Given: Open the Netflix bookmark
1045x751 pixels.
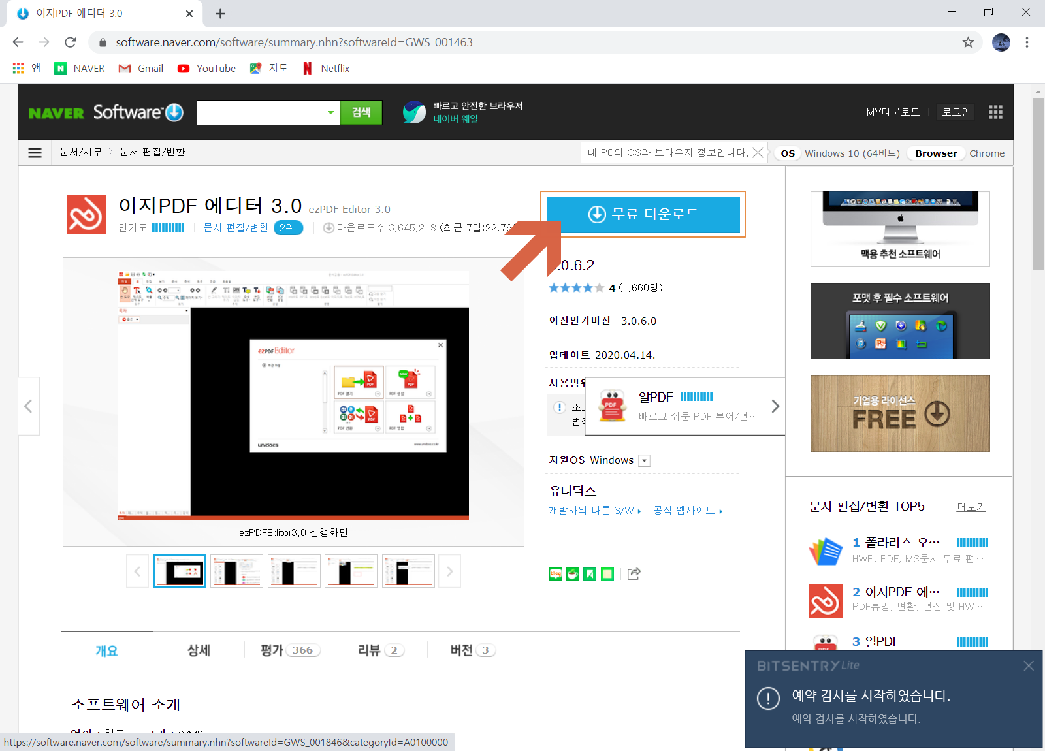Looking at the screenshot, I should pos(327,69).
